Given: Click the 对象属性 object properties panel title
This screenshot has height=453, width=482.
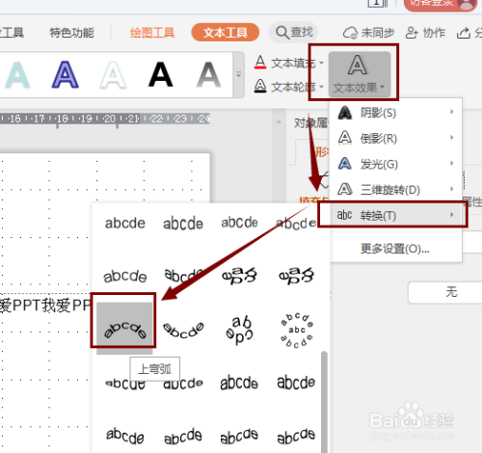Looking at the screenshot, I should (311, 122).
